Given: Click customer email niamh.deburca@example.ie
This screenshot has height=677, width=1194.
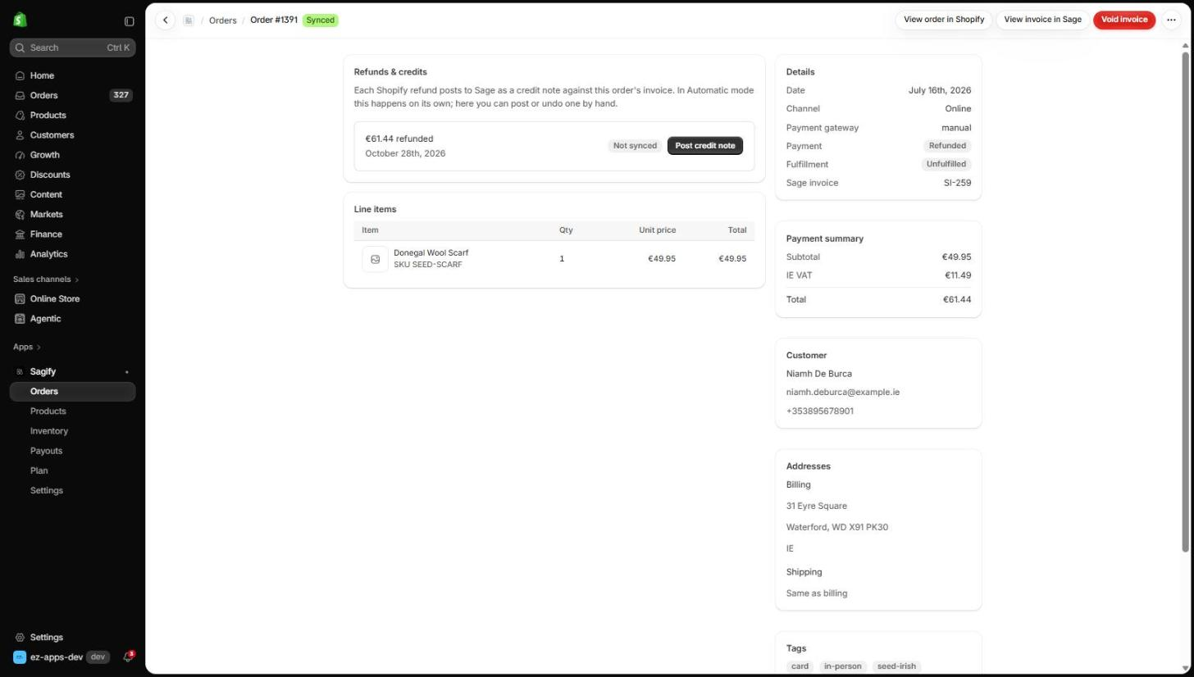Looking at the screenshot, I should tap(842, 393).
